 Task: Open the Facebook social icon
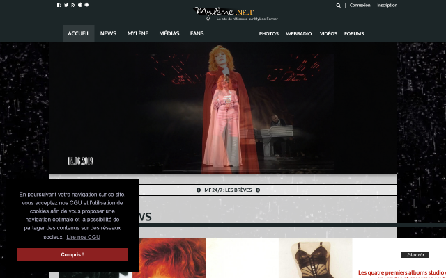pos(59,5)
